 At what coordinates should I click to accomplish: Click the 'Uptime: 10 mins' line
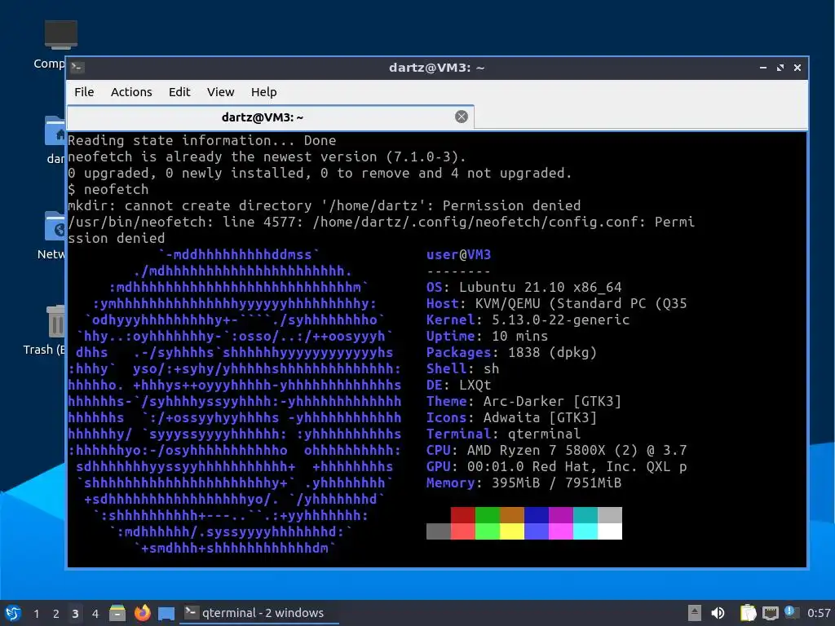point(487,336)
